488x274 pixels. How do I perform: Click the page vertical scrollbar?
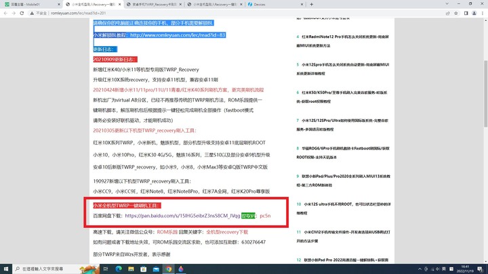point(485,93)
